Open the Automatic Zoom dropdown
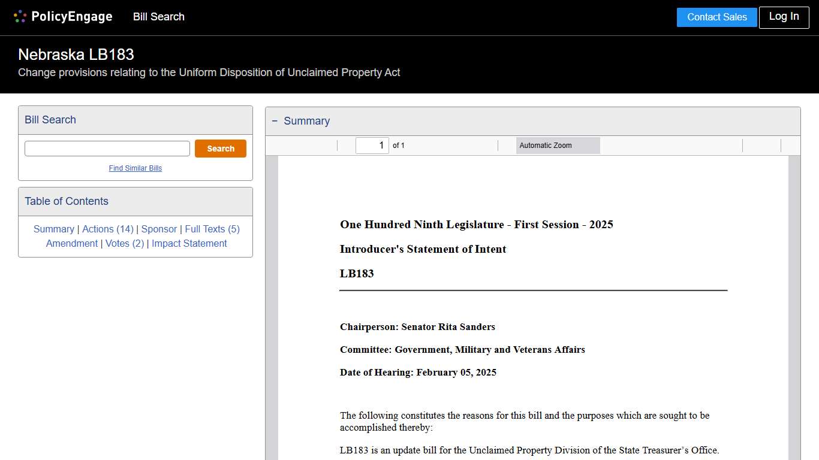This screenshot has width=819, height=460. [x=558, y=145]
